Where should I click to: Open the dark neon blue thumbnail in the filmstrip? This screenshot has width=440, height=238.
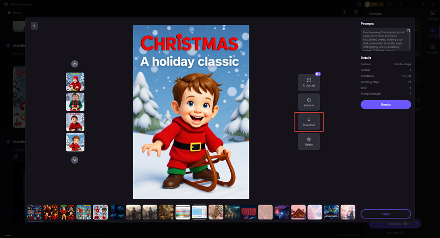coord(117,212)
